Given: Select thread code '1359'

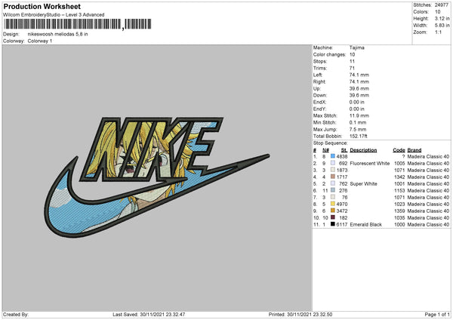Looking at the screenshot, I should [399, 211].
